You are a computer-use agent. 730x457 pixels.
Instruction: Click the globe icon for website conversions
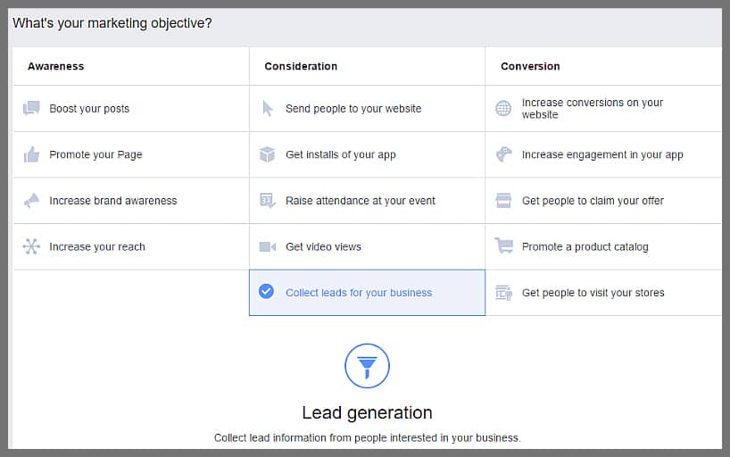(x=503, y=109)
